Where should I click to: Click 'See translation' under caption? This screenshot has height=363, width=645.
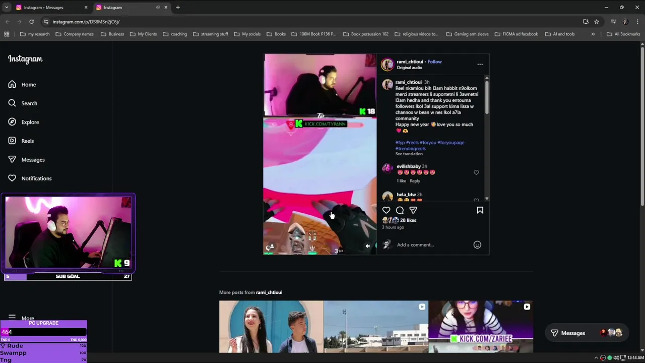pos(409,154)
